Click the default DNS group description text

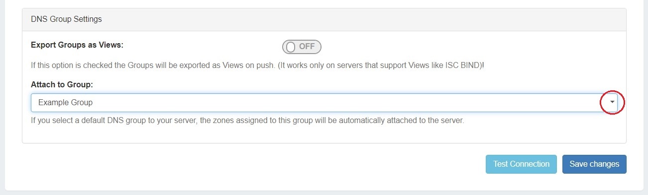[x=247, y=121]
